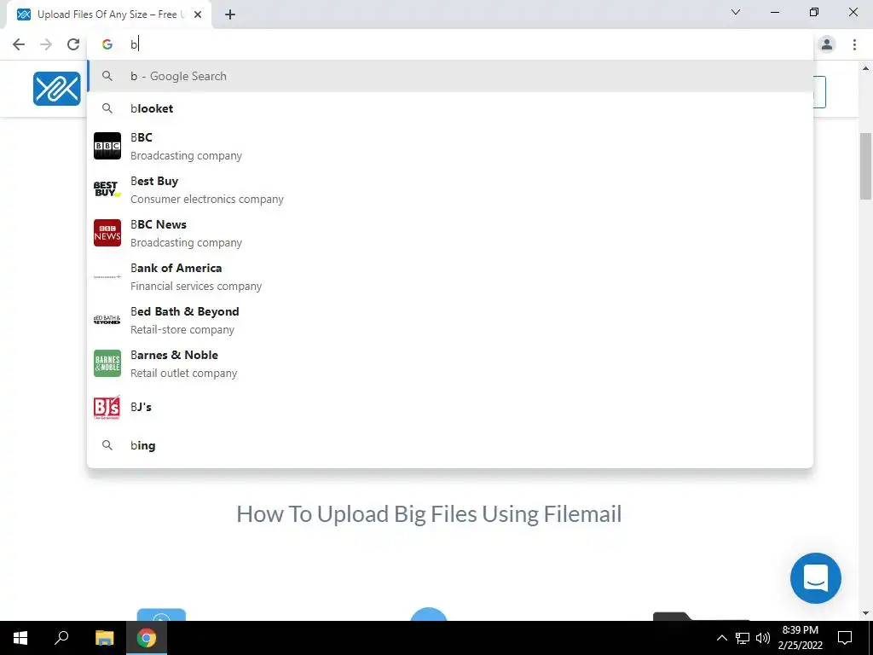Open the Windows Start menu

click(x=20, y=638)
